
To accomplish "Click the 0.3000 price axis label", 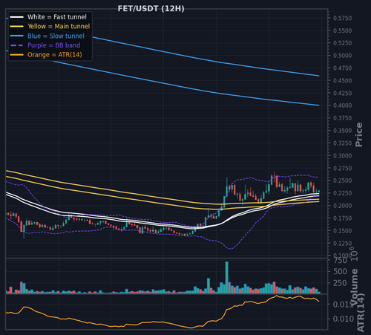I will pos(342,155).
